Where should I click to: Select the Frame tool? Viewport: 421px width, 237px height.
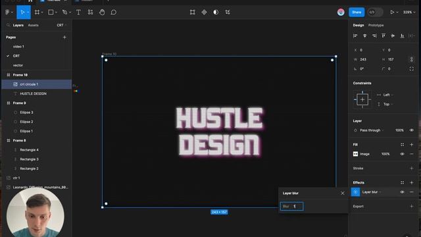pyautogui.click(x=37, y=12)
